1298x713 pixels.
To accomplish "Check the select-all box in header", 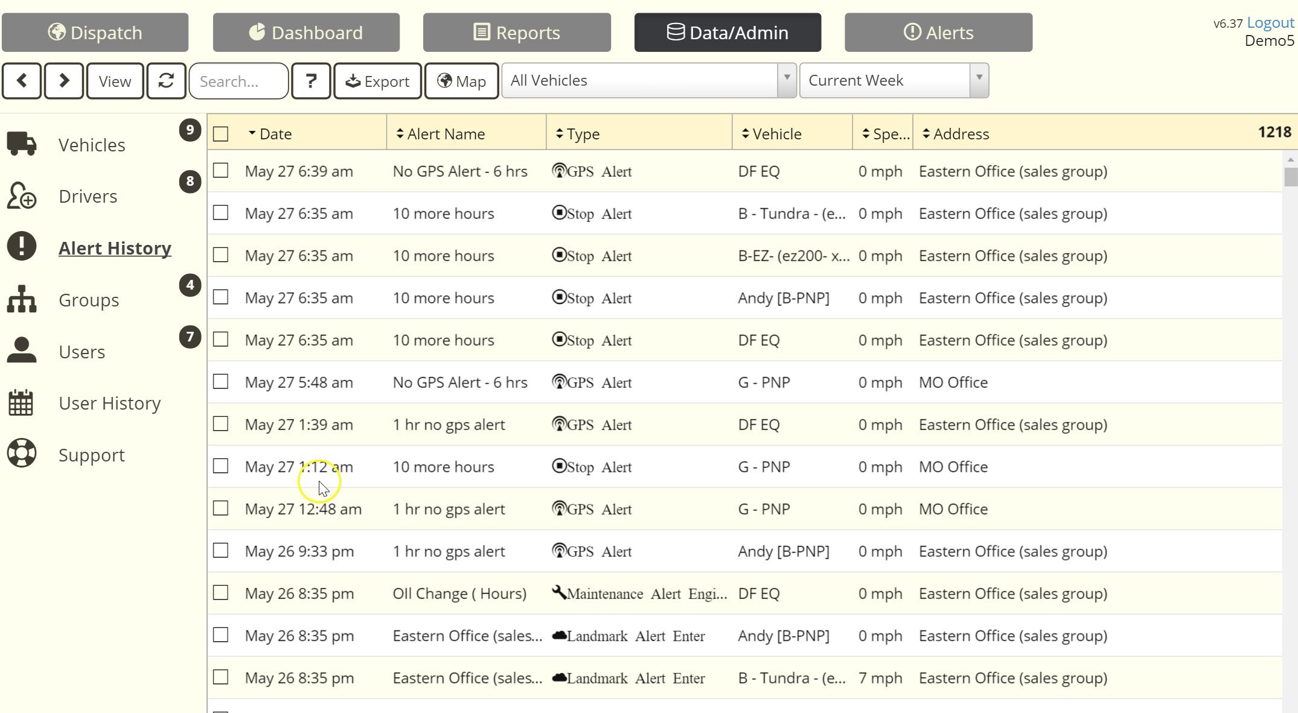I will (x=221, y=134).
